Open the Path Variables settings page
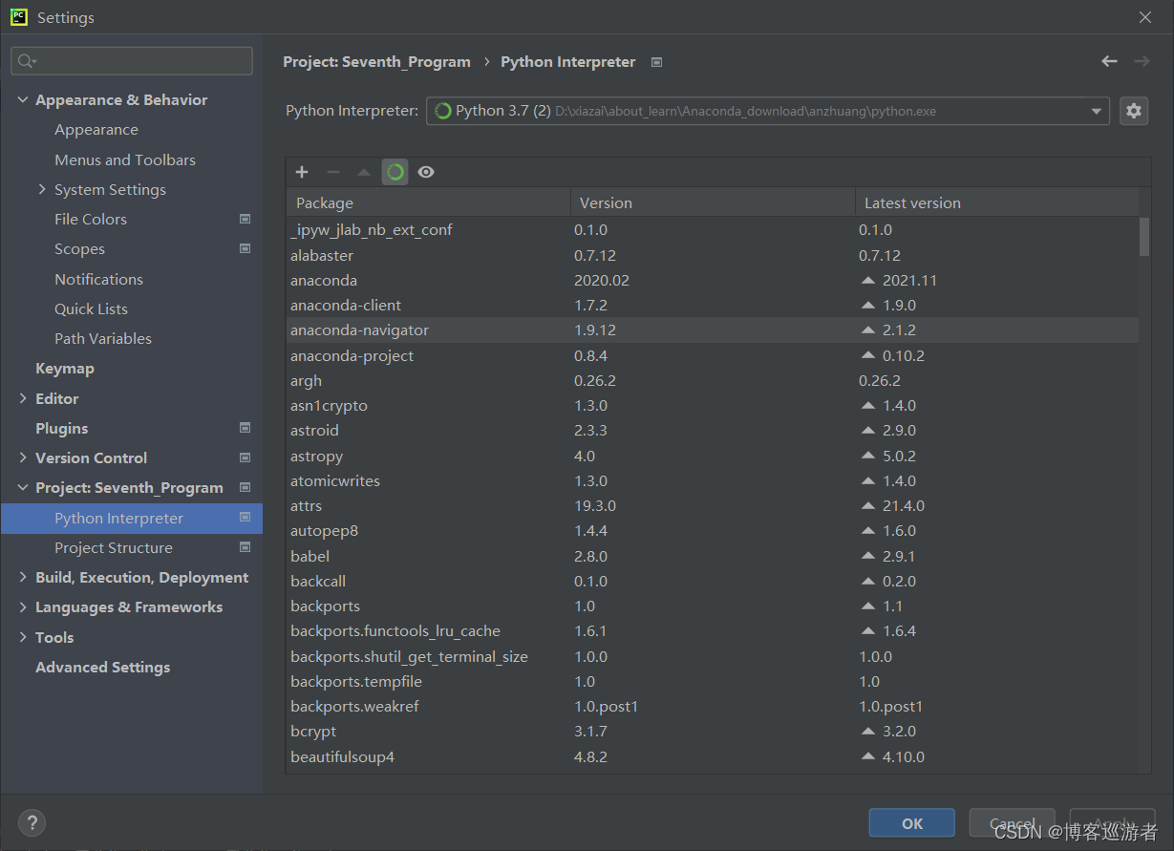This screenshot has width=1174, height=851. click(103, 338)
